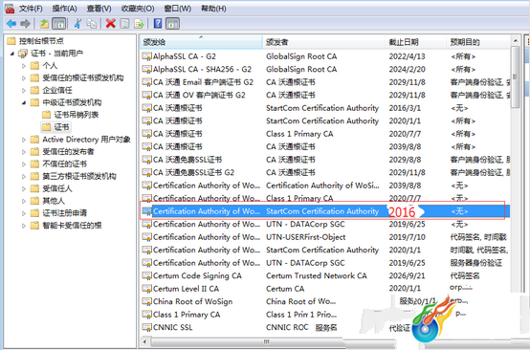Click the 2026/9/21 expiry date cell
Viewport: 530px width, 350px height.
tap(407, 276)
